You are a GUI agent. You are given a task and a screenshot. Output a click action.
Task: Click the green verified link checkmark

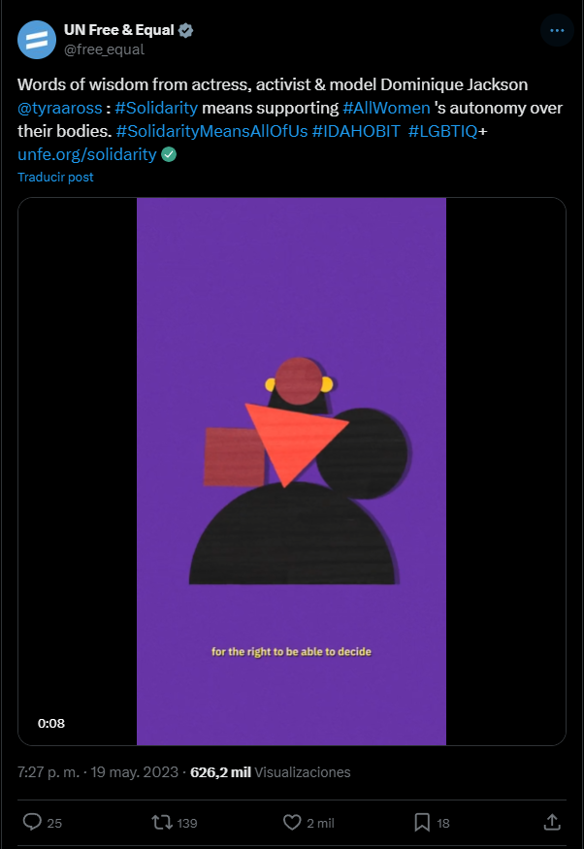pos(169,155)
